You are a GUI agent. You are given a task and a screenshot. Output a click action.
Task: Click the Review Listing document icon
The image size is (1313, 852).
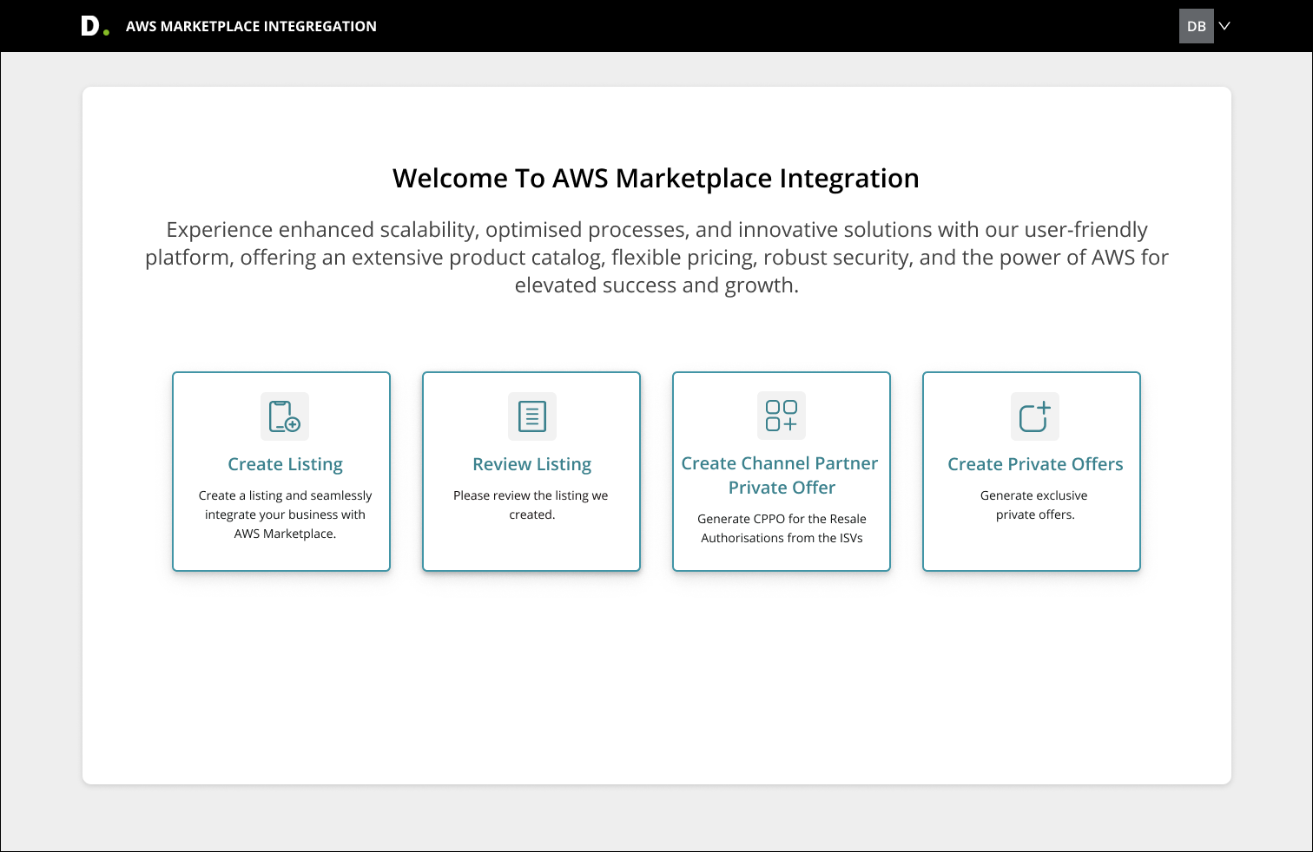532,416
